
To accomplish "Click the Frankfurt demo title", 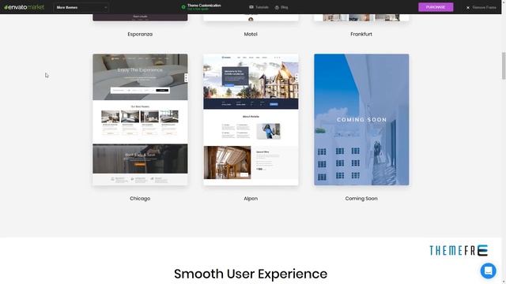I will [x=361, y=34].
